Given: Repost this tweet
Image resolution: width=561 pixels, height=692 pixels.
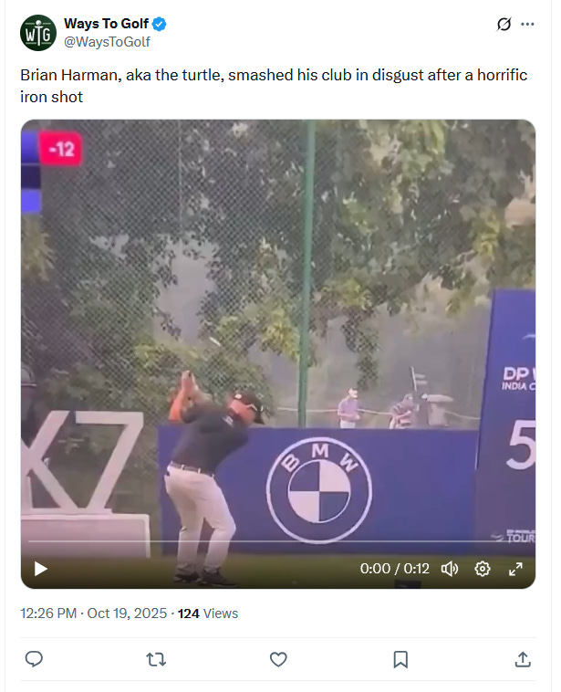Looking at the screenshot, I should click(156, 660).
